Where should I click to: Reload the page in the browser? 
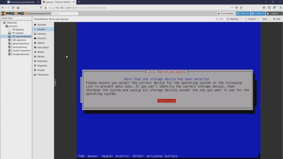coord(13,8)
